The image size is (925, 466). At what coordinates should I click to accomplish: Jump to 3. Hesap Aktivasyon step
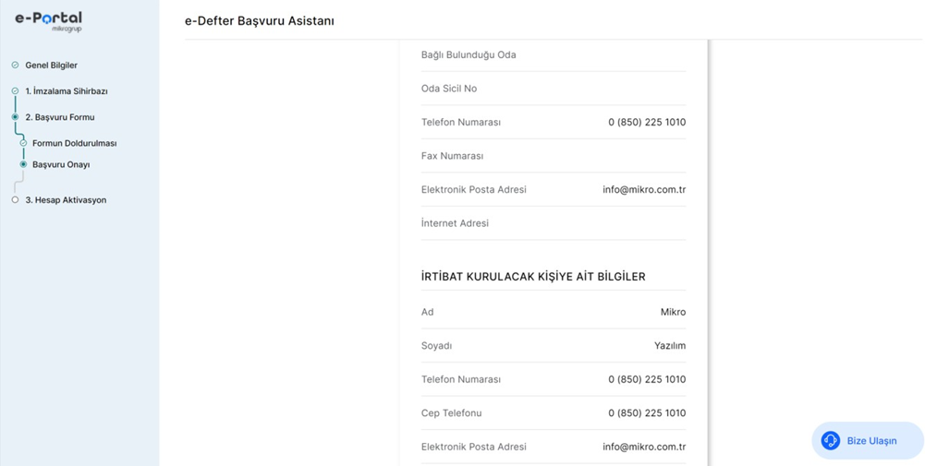coord(66,200)
